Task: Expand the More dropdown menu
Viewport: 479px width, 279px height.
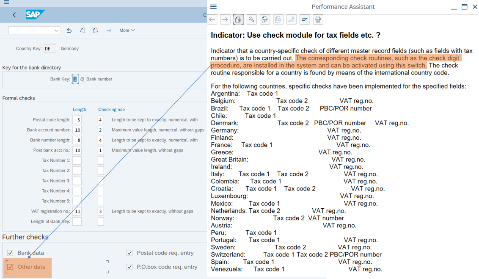Action: [127, 30]
